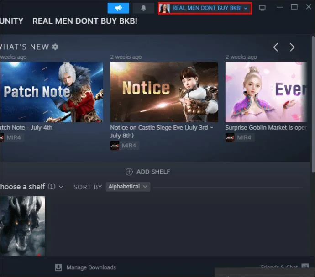315x277 pixels.
Task: Open the Alphabetical sort dropdown
Action: point(128,187)
